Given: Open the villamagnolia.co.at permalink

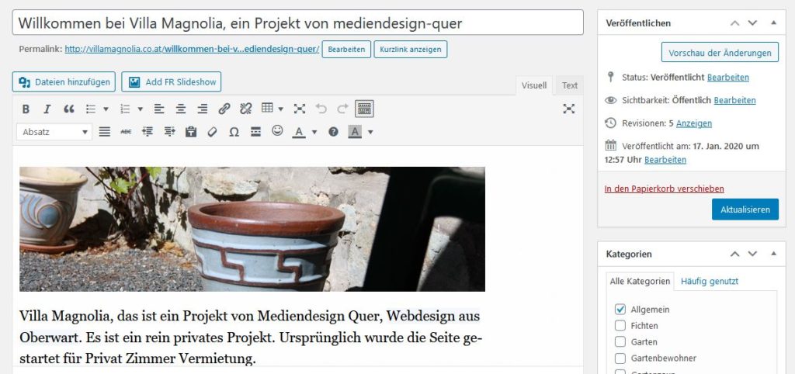Looking at the screenshot, I should tap(193, 50).
